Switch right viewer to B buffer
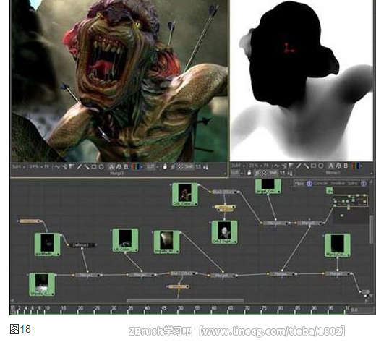Screen dimensions: 376x345 tap(346, 166)
